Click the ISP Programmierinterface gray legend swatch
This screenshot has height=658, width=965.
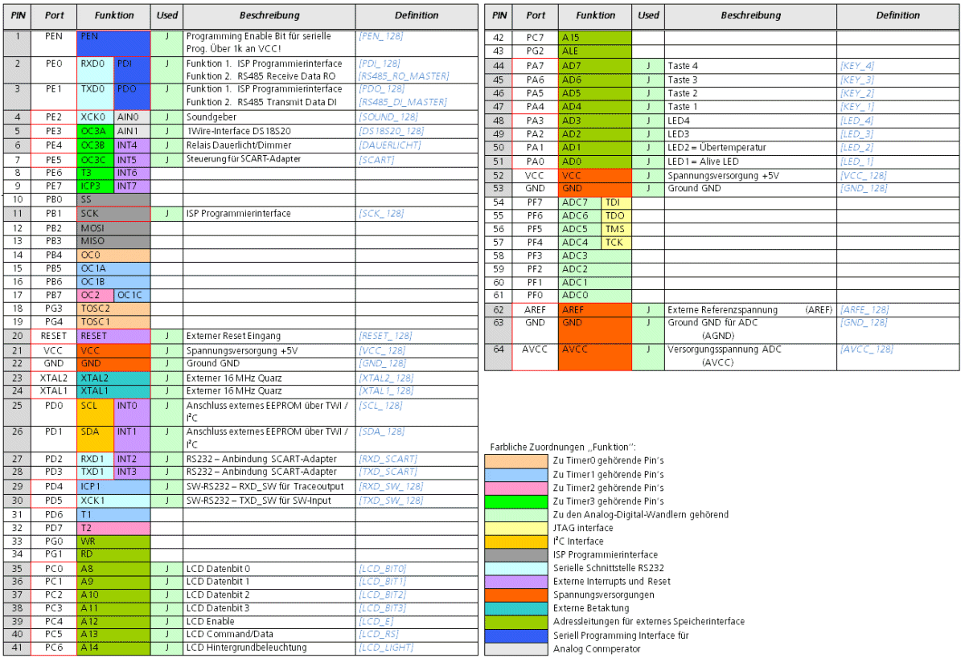point(516,554)
